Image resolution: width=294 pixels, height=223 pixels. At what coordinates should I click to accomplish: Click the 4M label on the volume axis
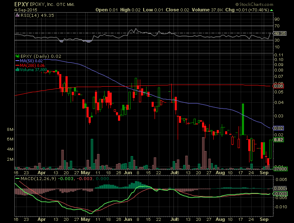click(10, 149)
